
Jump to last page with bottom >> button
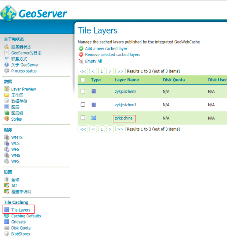(x=120, y=129)
